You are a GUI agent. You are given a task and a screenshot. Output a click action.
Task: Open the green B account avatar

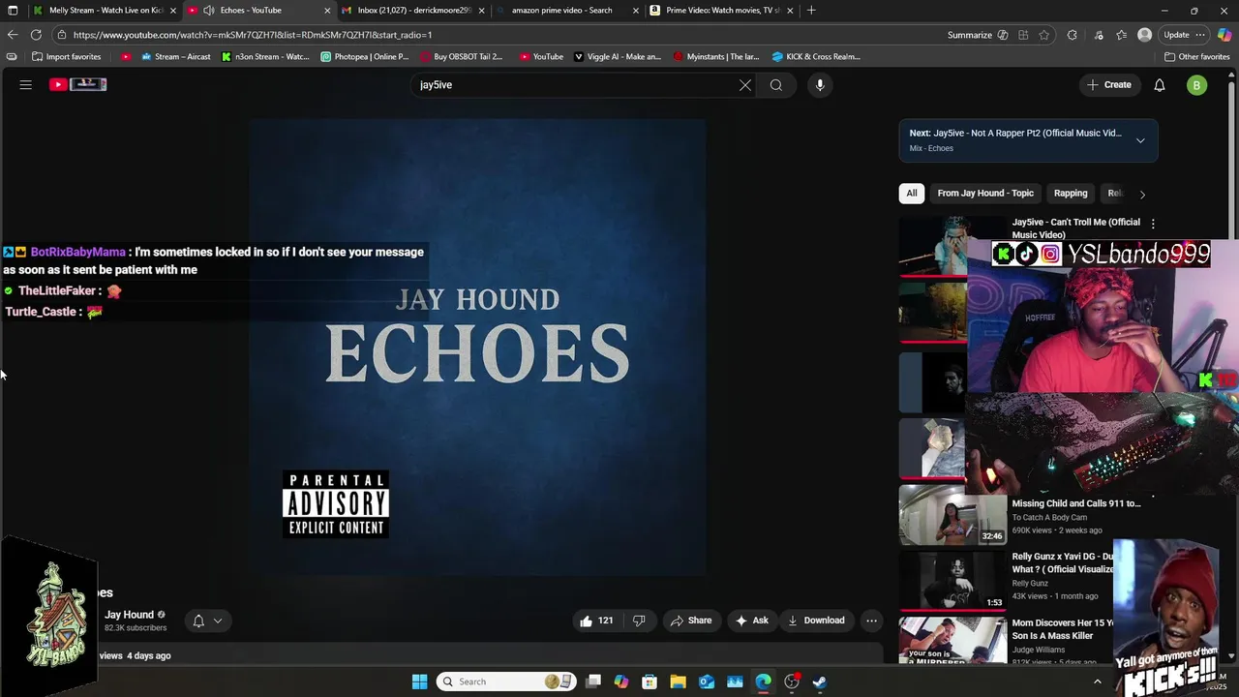pos(1197,85)
